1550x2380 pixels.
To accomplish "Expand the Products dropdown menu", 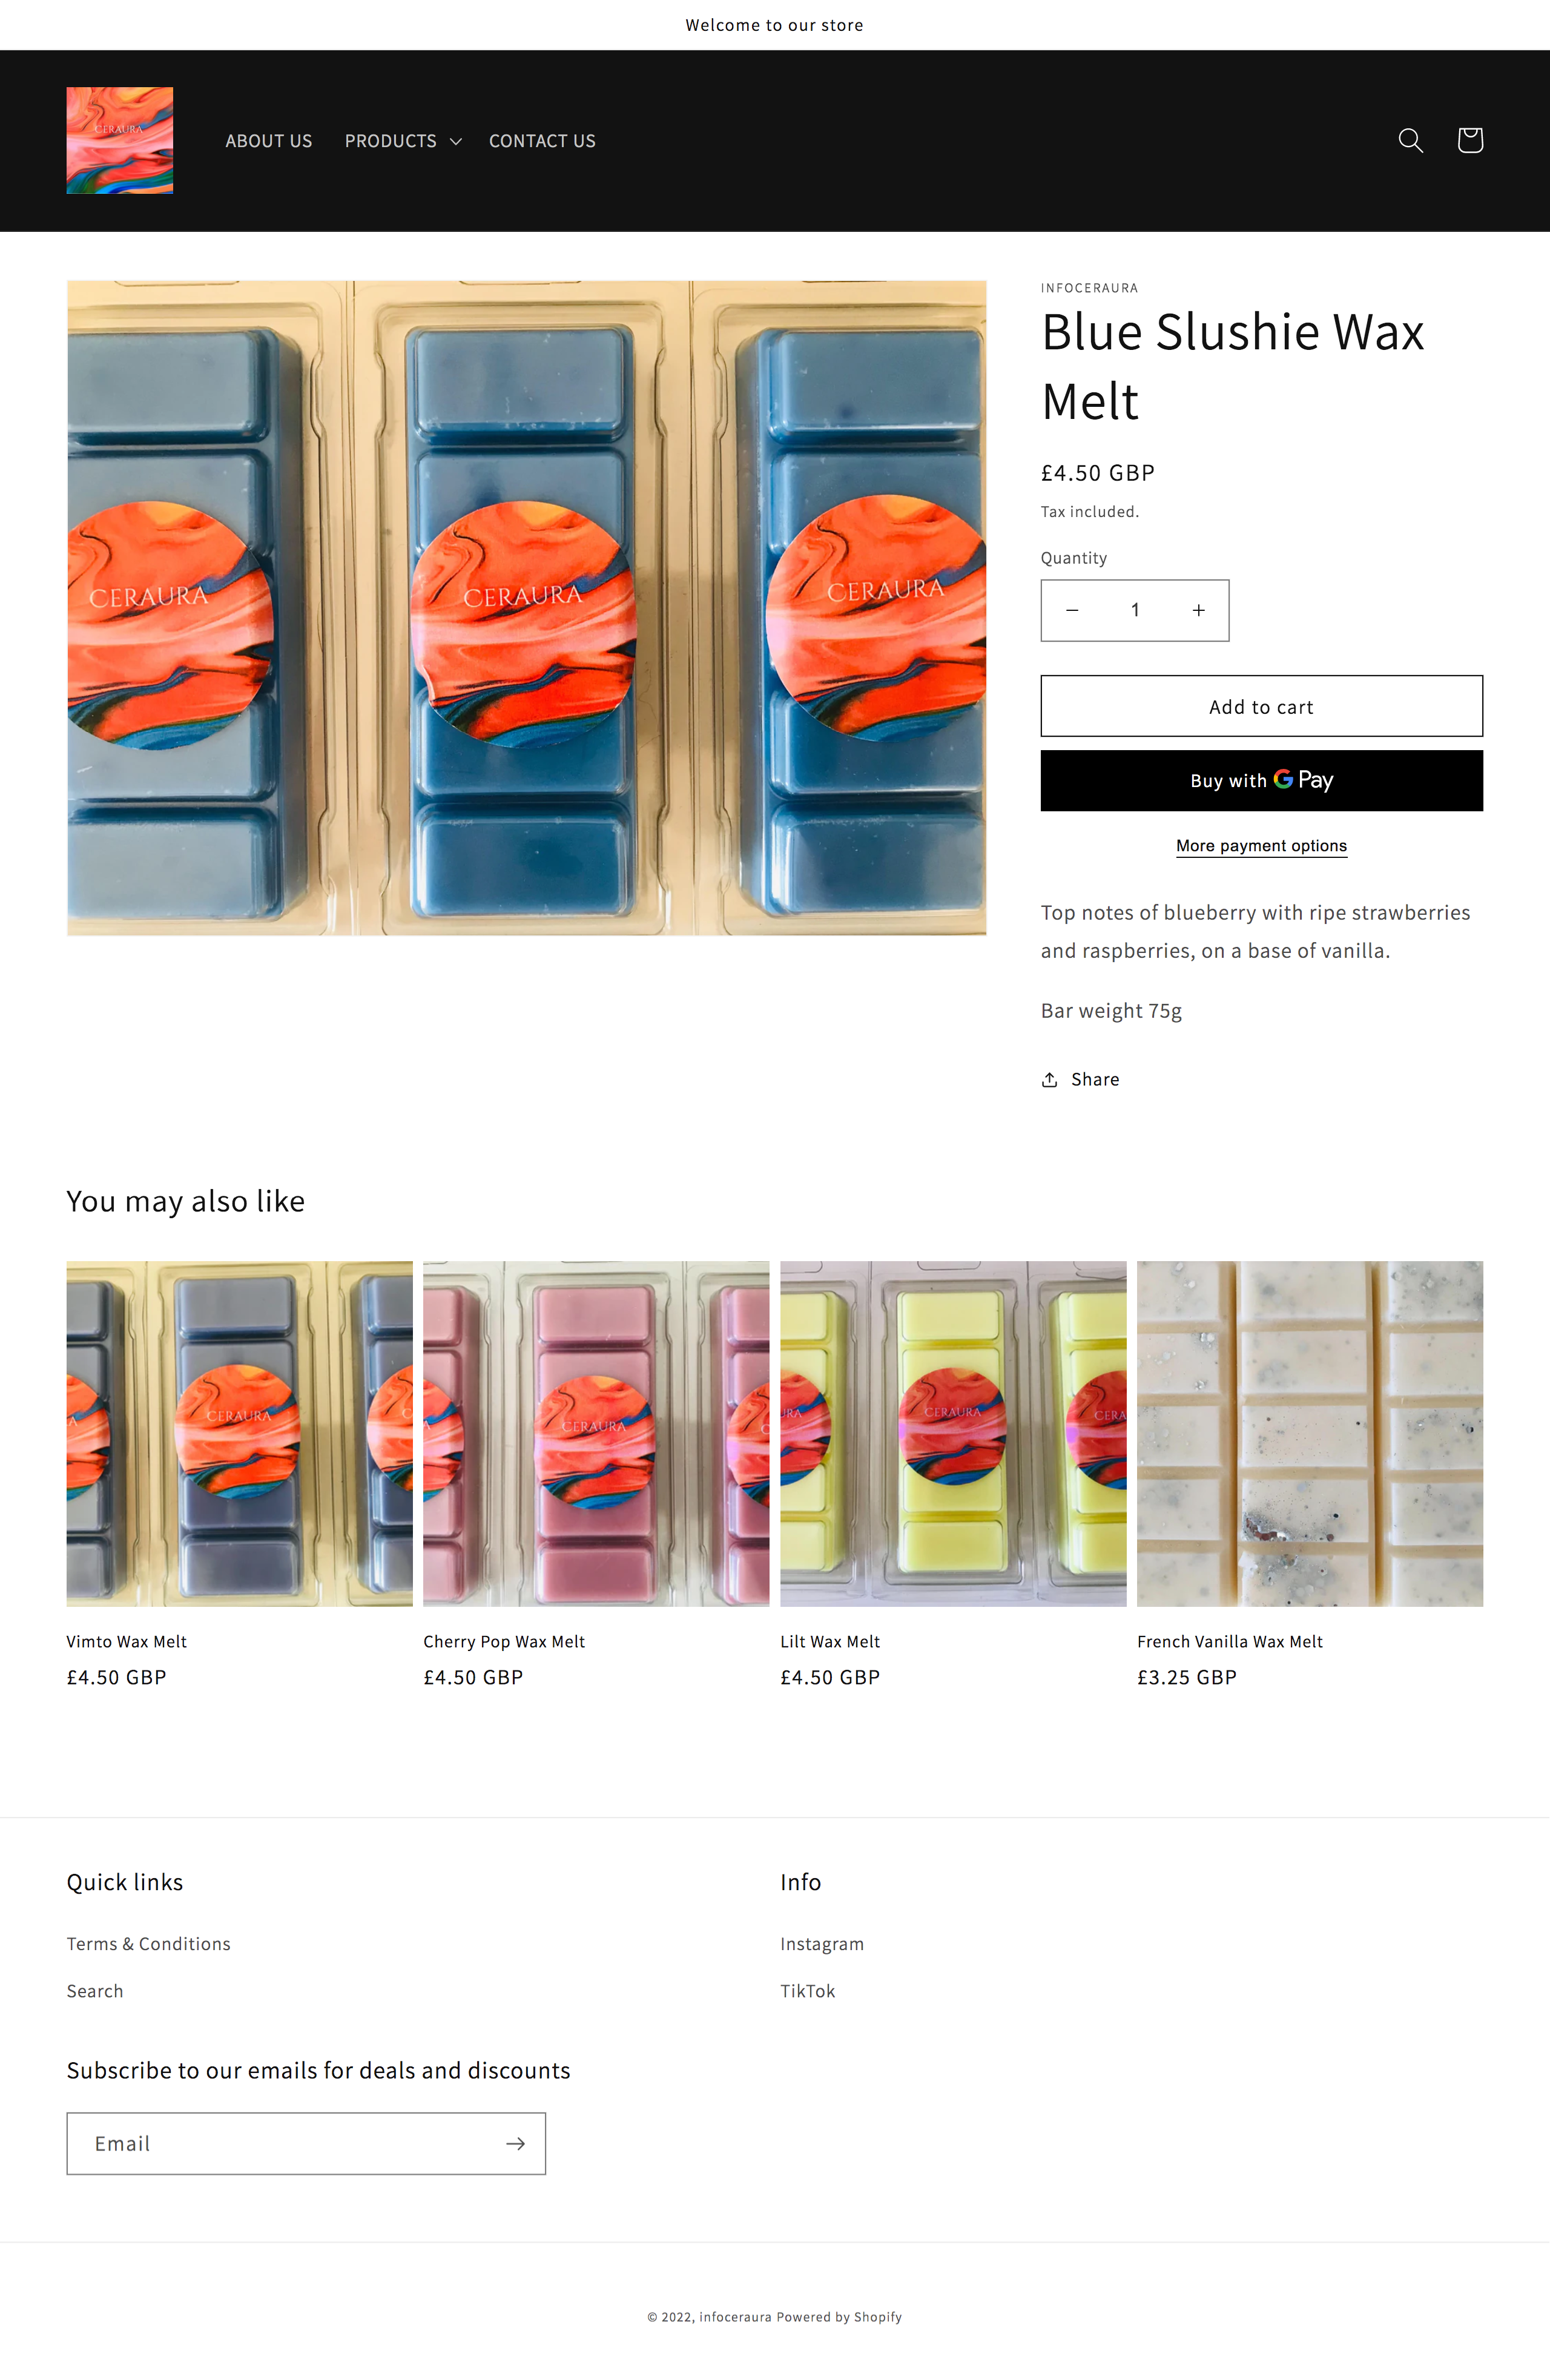I will click(403, 141).
